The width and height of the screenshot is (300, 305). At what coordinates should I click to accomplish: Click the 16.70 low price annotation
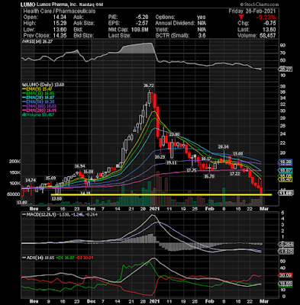pyautogui.click(x=209, y=176)
